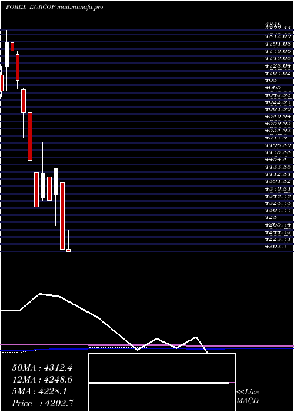Screen dimensions: 294x412
Task: Click the small final red candle near 4202.7
Action: point(69,250)
